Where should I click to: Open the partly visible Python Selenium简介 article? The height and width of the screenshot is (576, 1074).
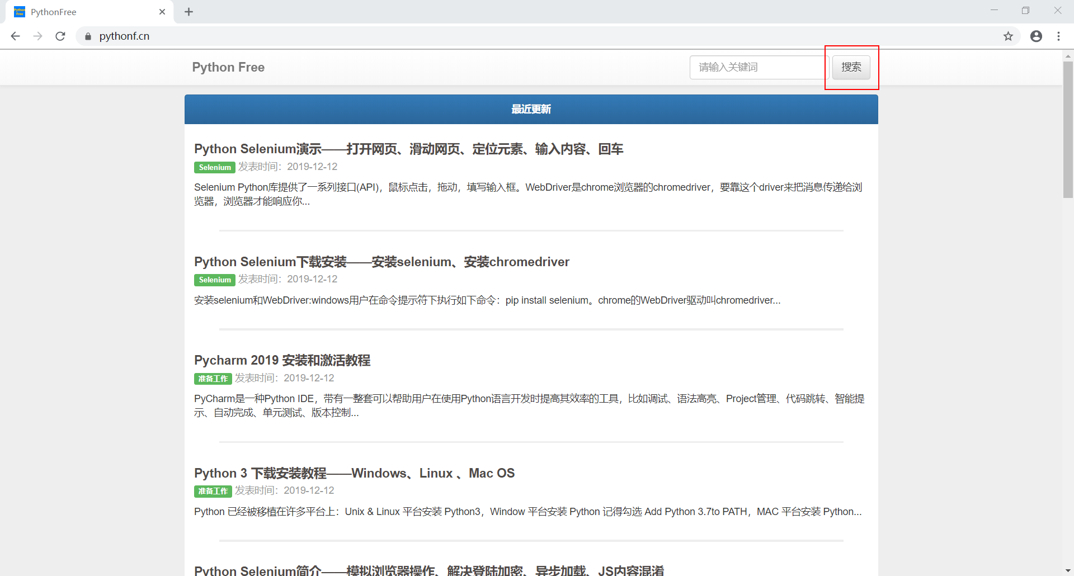[x=429, y=570]
